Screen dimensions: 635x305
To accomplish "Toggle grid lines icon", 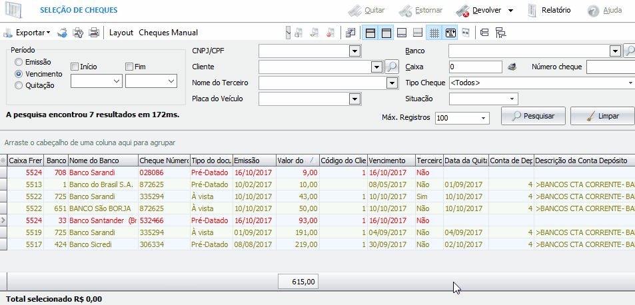I will pos(434,33).
